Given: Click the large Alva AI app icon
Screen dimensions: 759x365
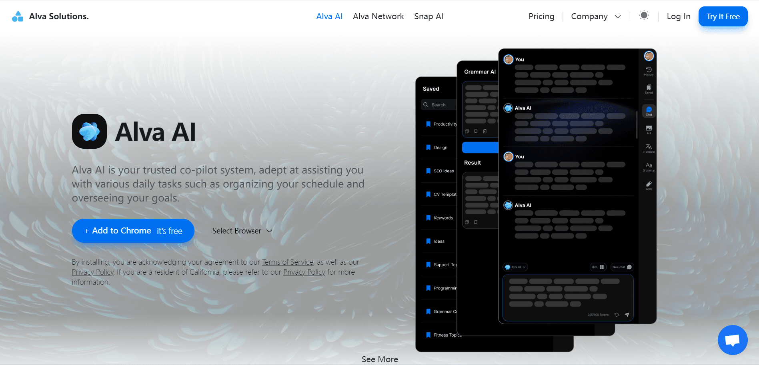Looking at the screenshot, I should click(89, 131).
